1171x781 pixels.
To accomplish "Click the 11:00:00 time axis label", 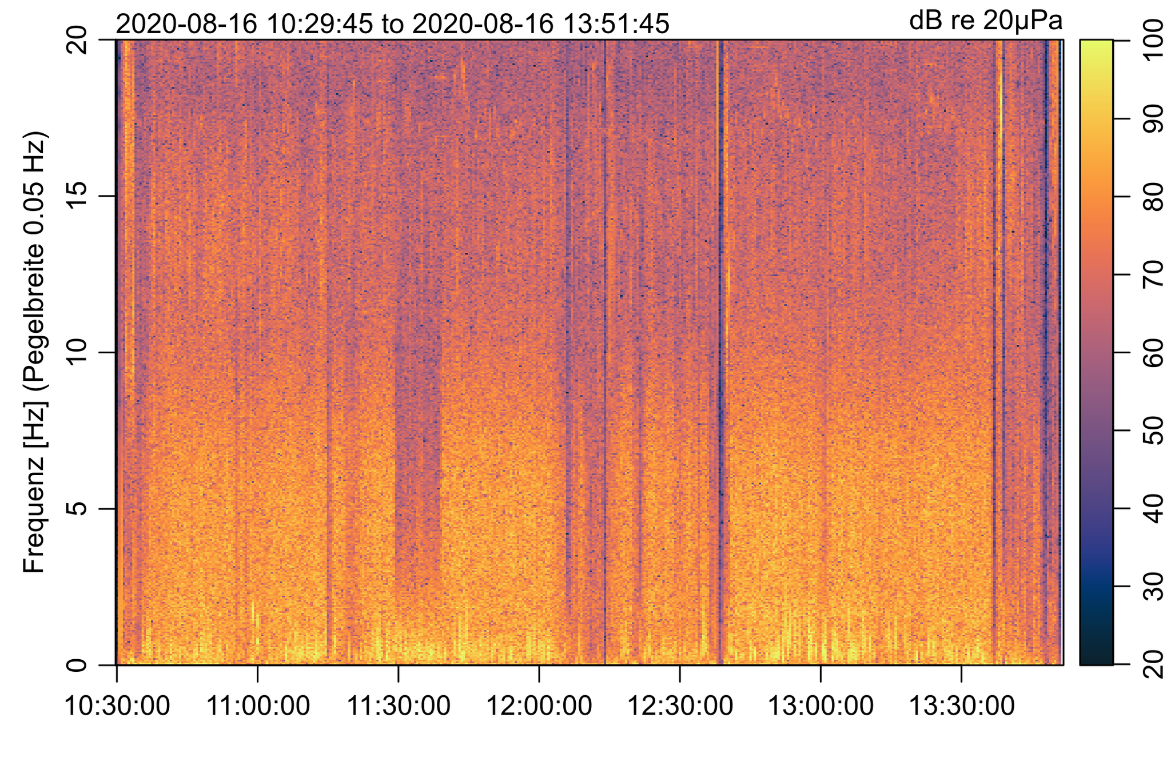I will click(x=257, y=706).
